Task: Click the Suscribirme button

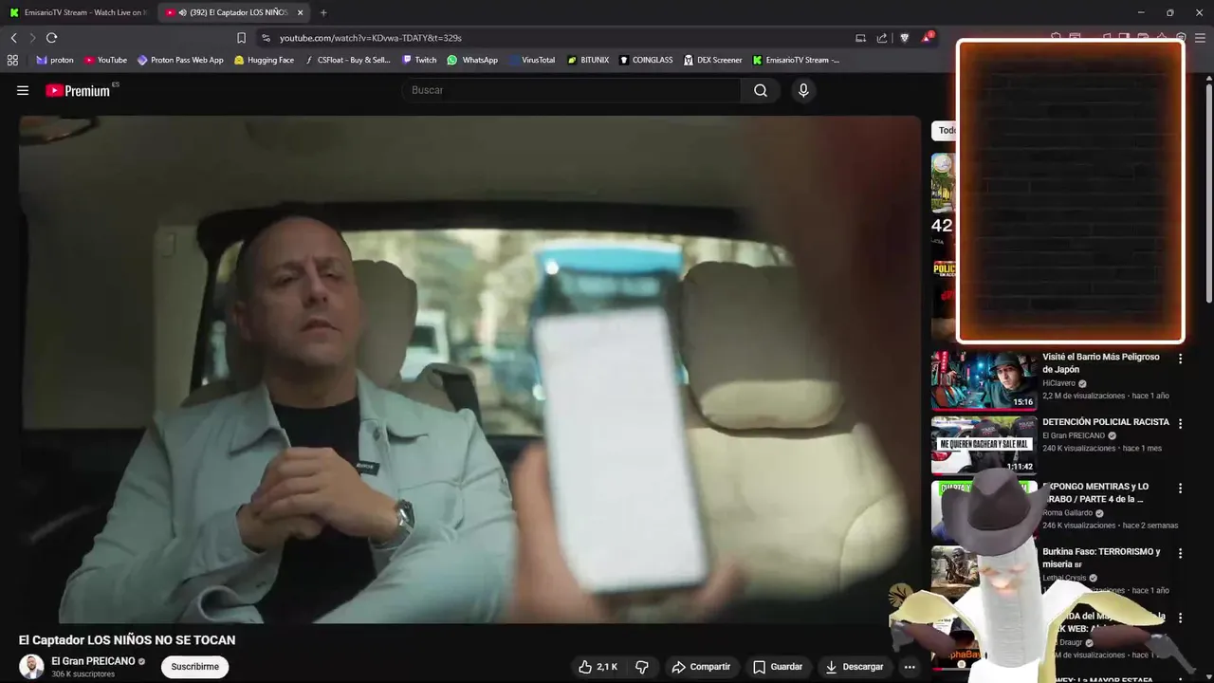Action: (x=194, y=667)
